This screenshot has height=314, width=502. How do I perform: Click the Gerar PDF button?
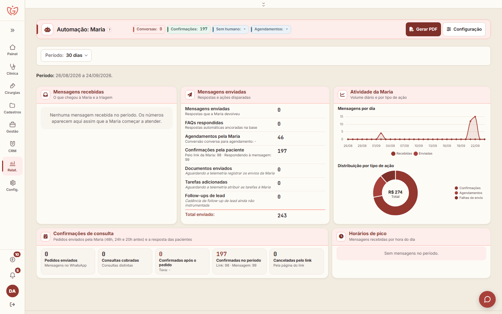pyautogui.click(x=423, y=29)
